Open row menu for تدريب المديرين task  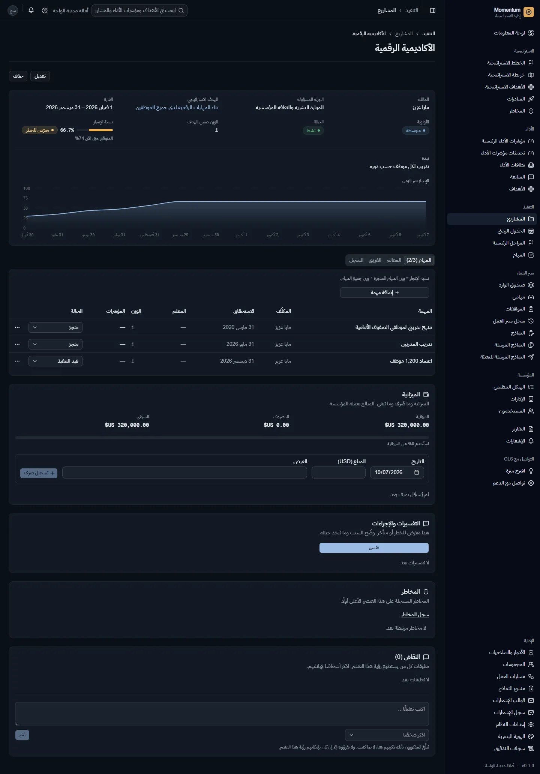(17, 344)
